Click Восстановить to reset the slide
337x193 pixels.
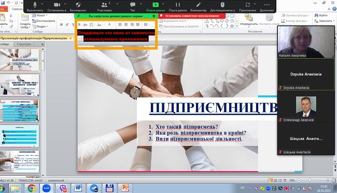tap(44, 21)
